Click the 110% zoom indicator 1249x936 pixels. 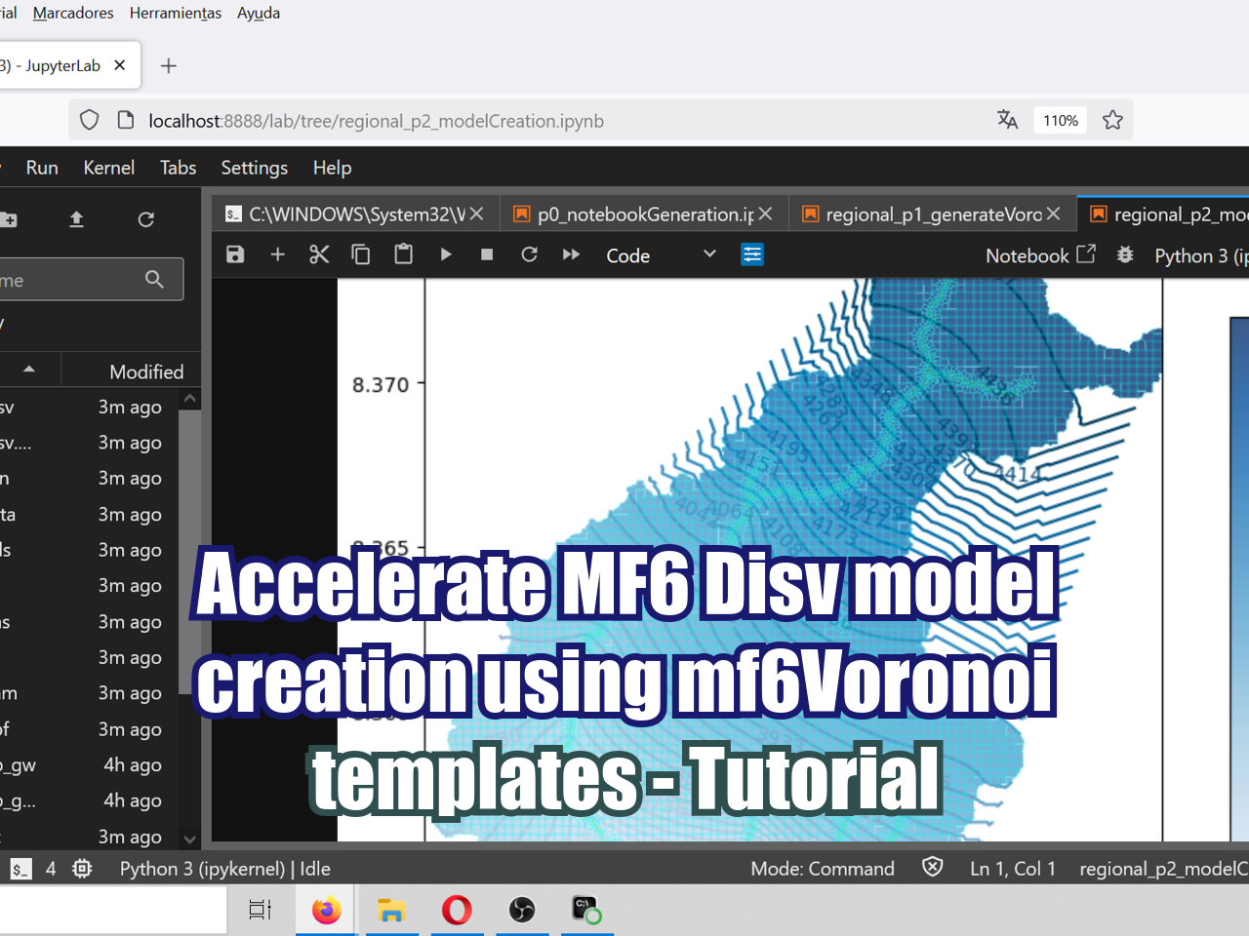point(1060,119)
